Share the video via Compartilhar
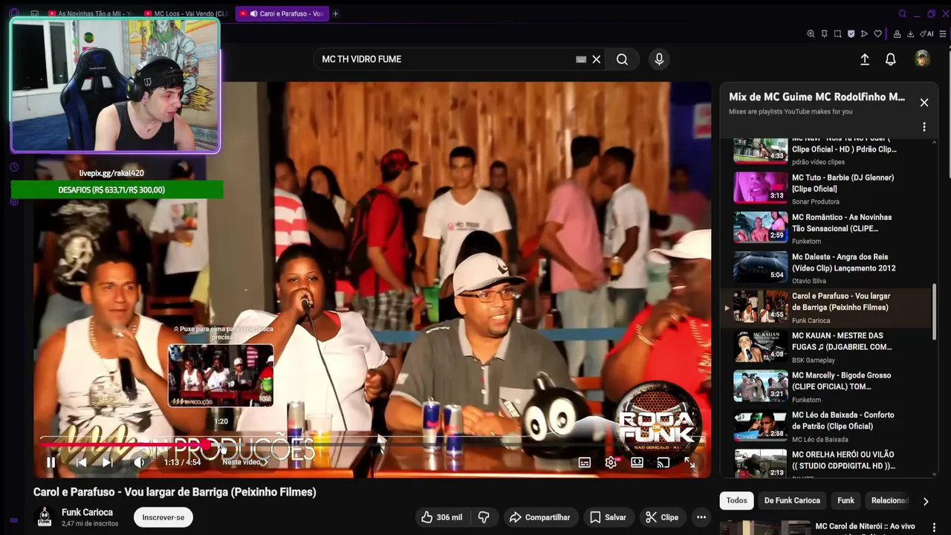Image resolution: width=951 pixels, height=535 pixels. 540,517
